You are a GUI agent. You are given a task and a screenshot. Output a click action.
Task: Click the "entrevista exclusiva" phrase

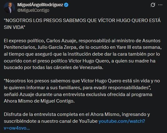tap(84, 94)
